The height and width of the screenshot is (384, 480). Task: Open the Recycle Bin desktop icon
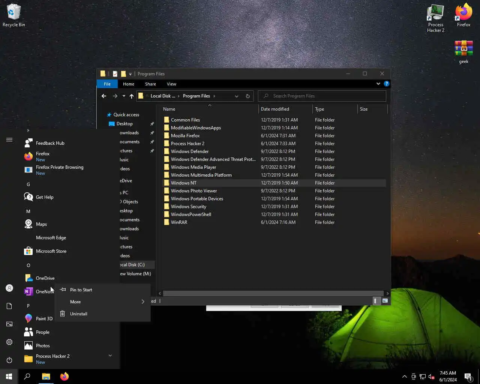pyautogui.click(x=13, y=16)
